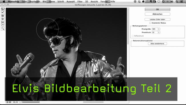Click Letztes Gitter laden button
The height and width of the screenshot is (105, 186).
[157, 20]
